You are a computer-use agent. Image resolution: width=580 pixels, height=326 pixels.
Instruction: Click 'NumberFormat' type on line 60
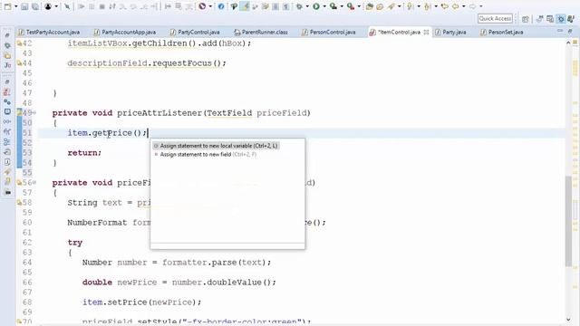(97, 223)
